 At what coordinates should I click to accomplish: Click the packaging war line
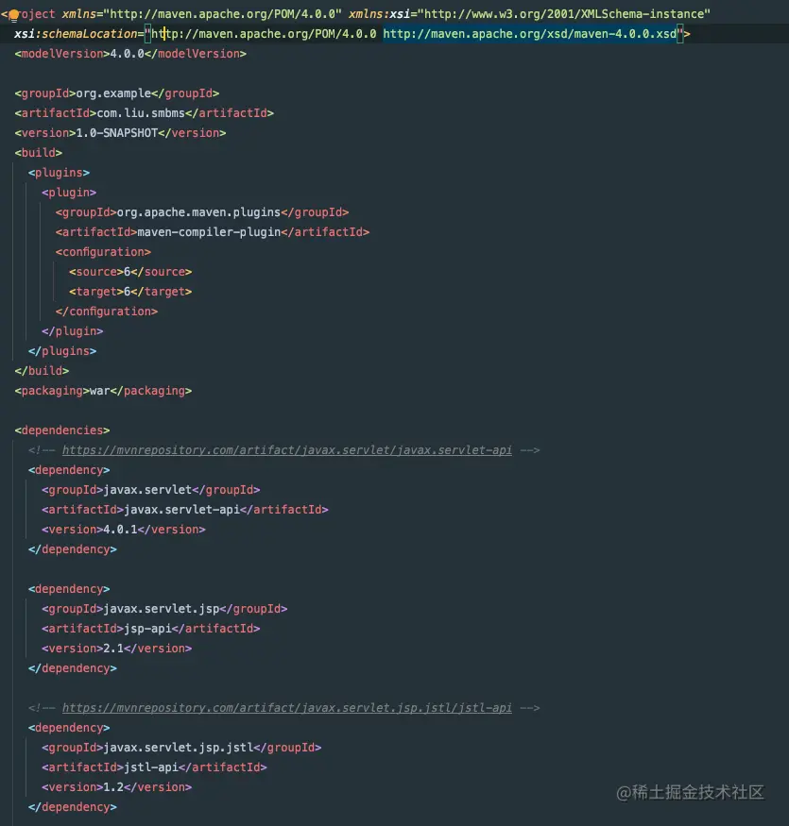(103, 391)
